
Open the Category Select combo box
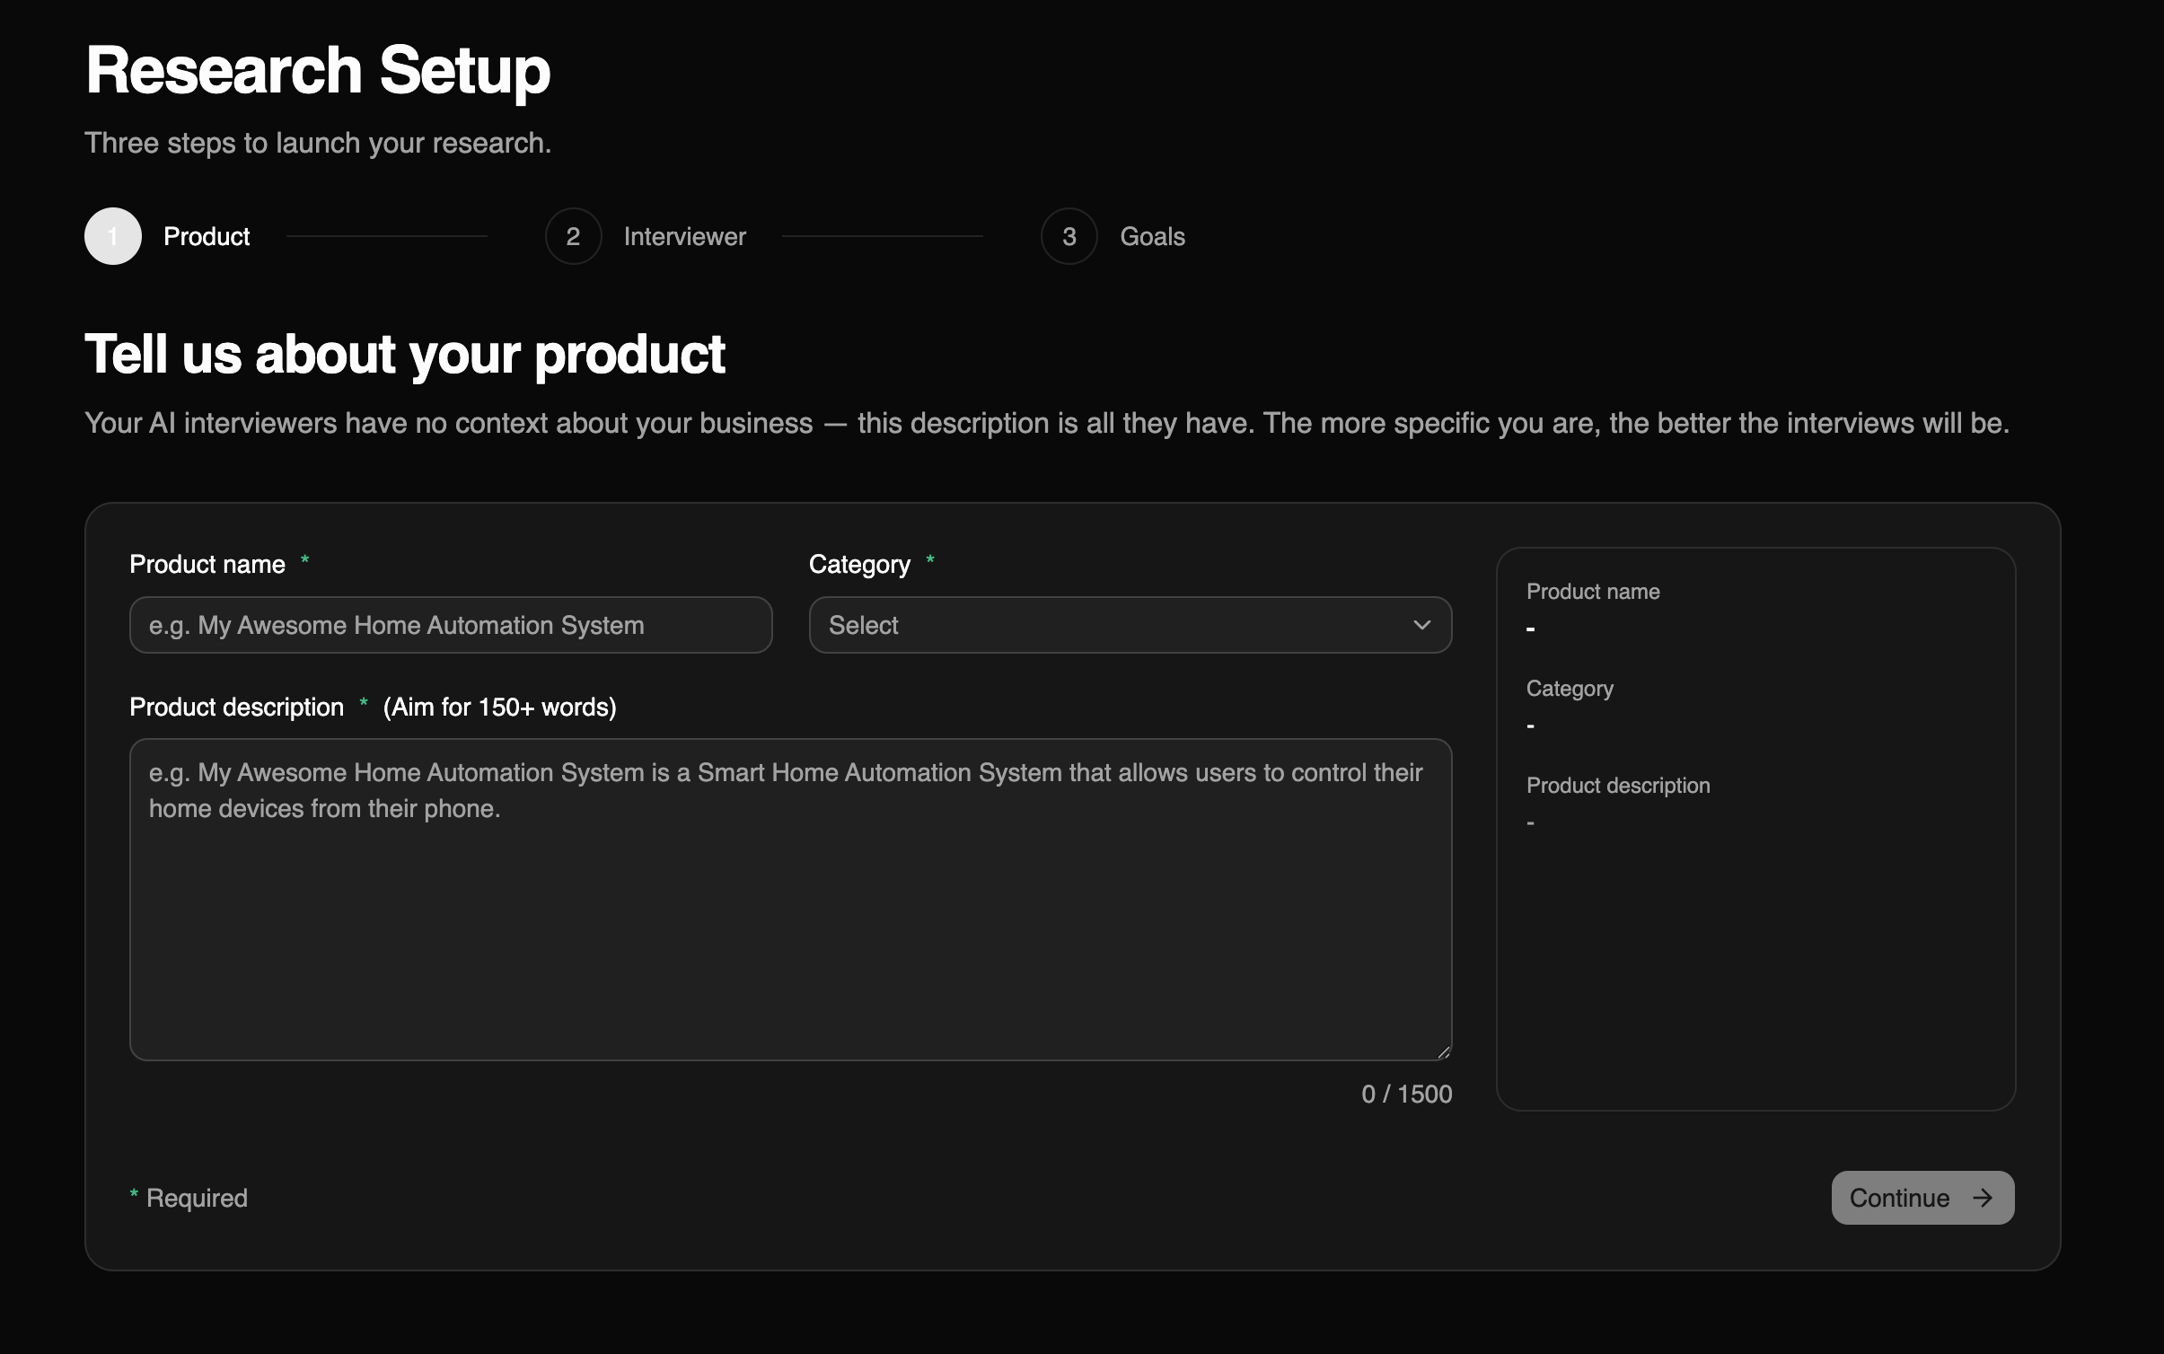[1130, 625]
